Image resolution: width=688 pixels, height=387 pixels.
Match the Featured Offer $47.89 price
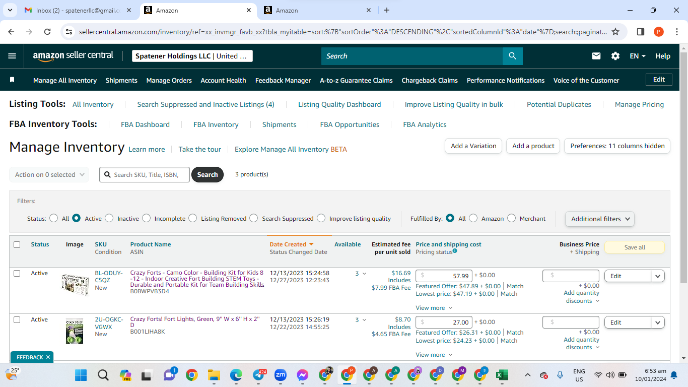click(x=515, y=286)
